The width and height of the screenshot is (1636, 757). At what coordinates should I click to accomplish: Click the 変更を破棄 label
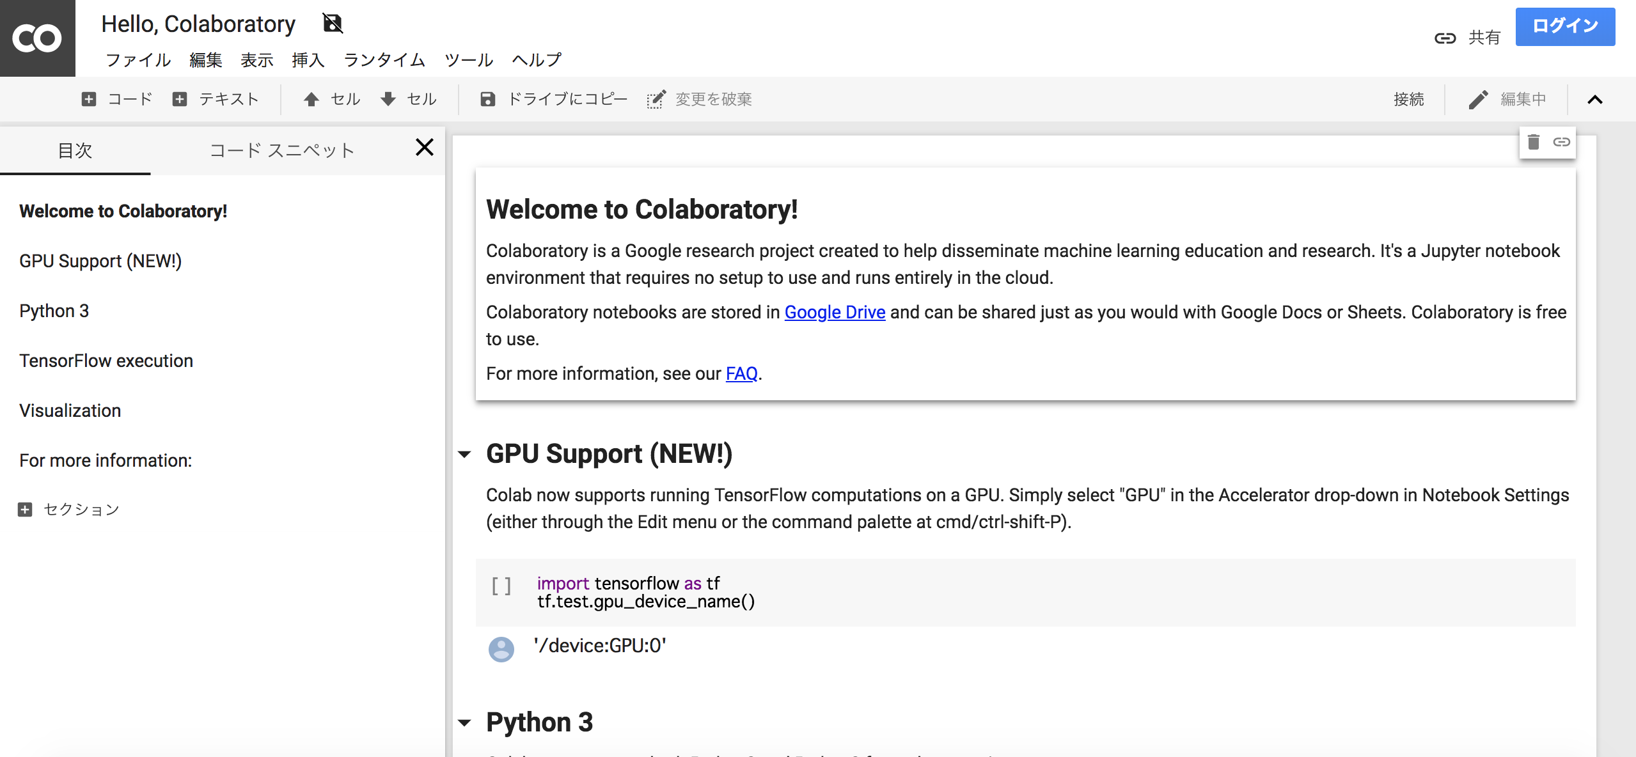click(x=714, y=99)
